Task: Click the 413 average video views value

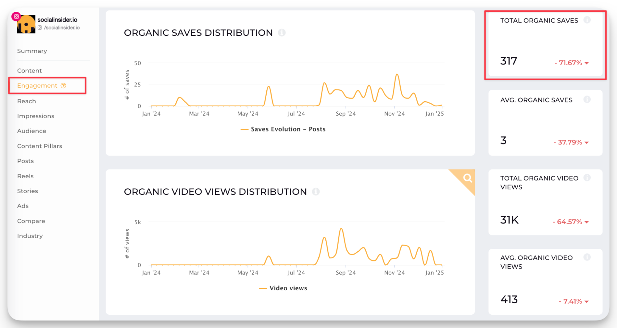Action: (509, 299)
